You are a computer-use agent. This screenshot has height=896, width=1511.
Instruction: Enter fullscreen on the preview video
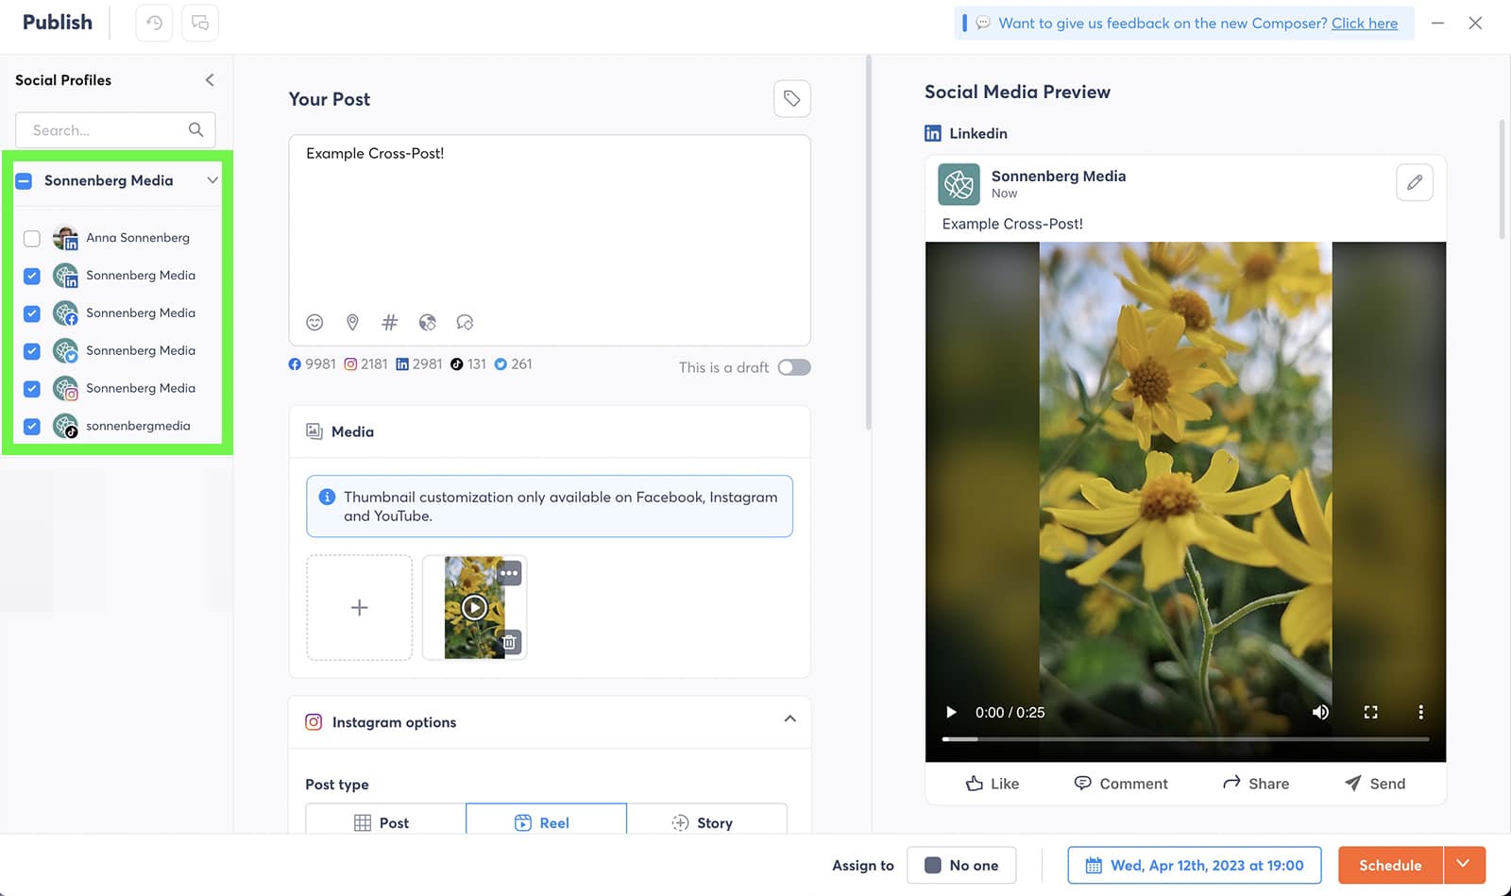click(1370, 713)
